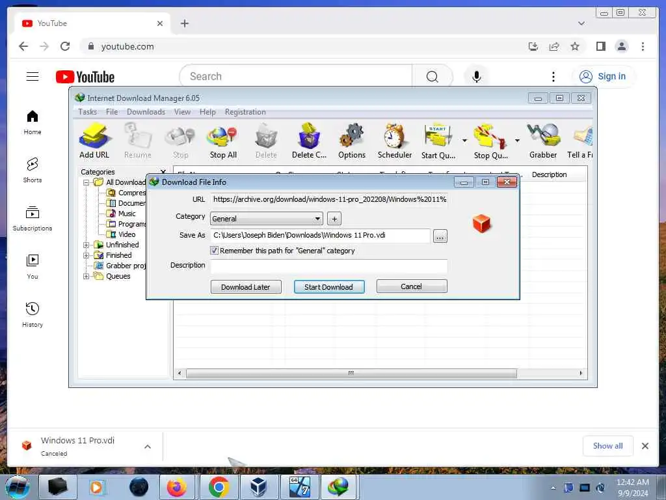Open VirtualBox from the taskbar
Viewport: 666px width, 500px height.
[258, 486]
